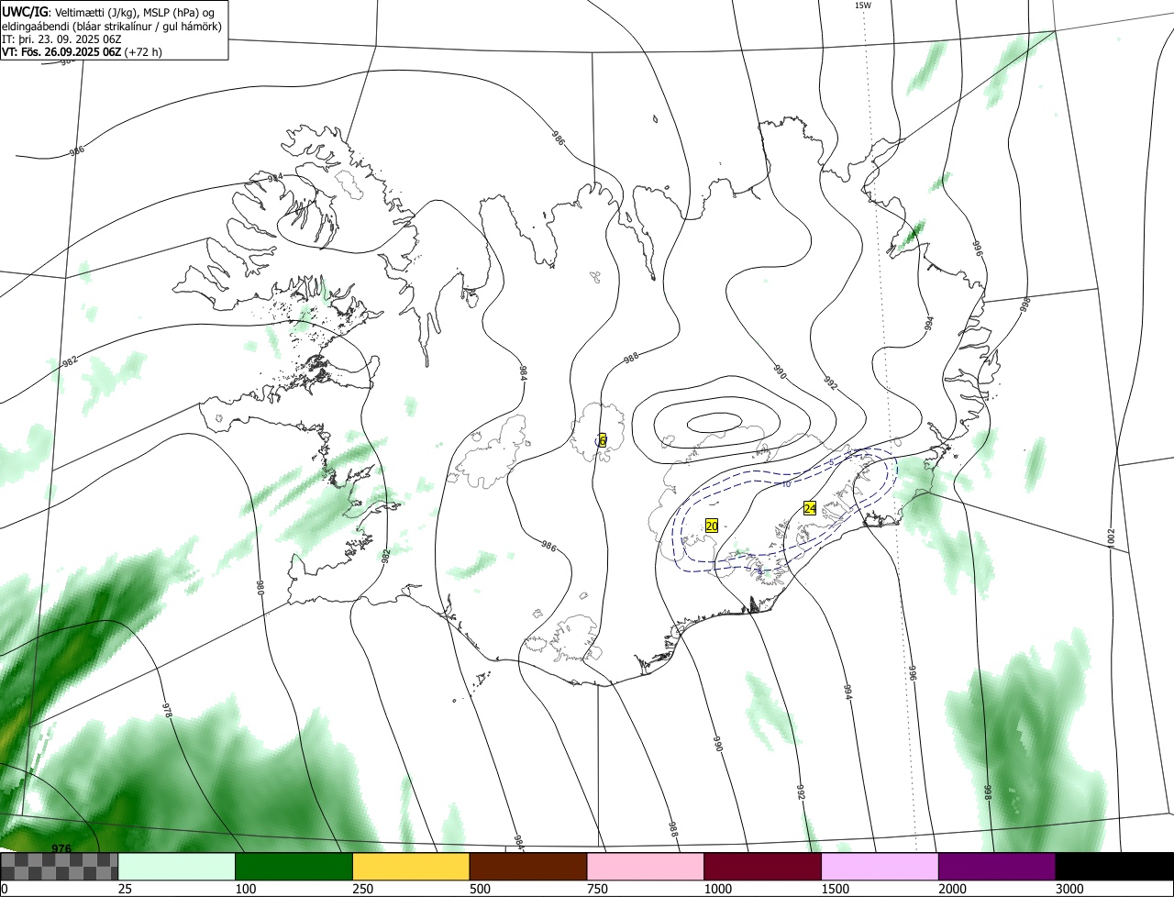Pick the light pink 750–1000 legend swatch

646,866
